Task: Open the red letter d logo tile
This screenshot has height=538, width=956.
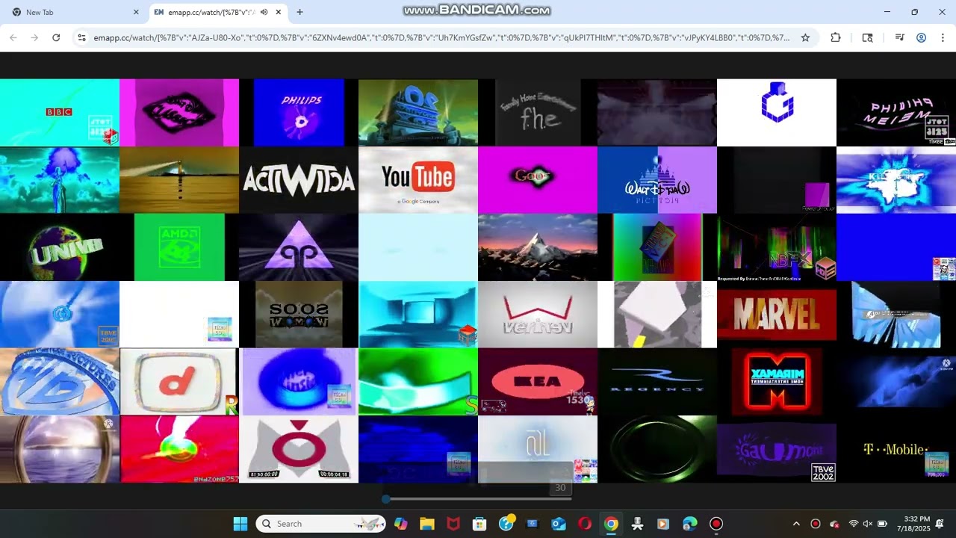Action: tap(179, 382)
